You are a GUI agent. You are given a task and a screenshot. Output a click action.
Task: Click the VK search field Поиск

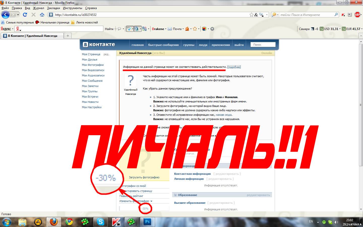263,45
